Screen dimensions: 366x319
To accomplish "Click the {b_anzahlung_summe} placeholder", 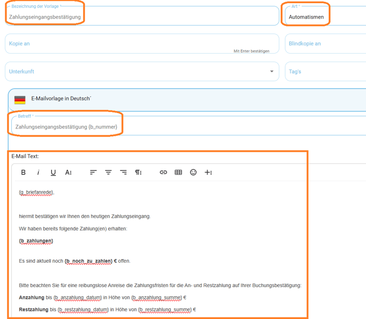I will tap(156, 298).
